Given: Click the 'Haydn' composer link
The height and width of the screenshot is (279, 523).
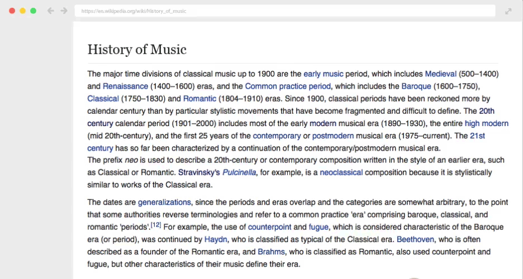Looking at the screenshot, I should [216, 239].
